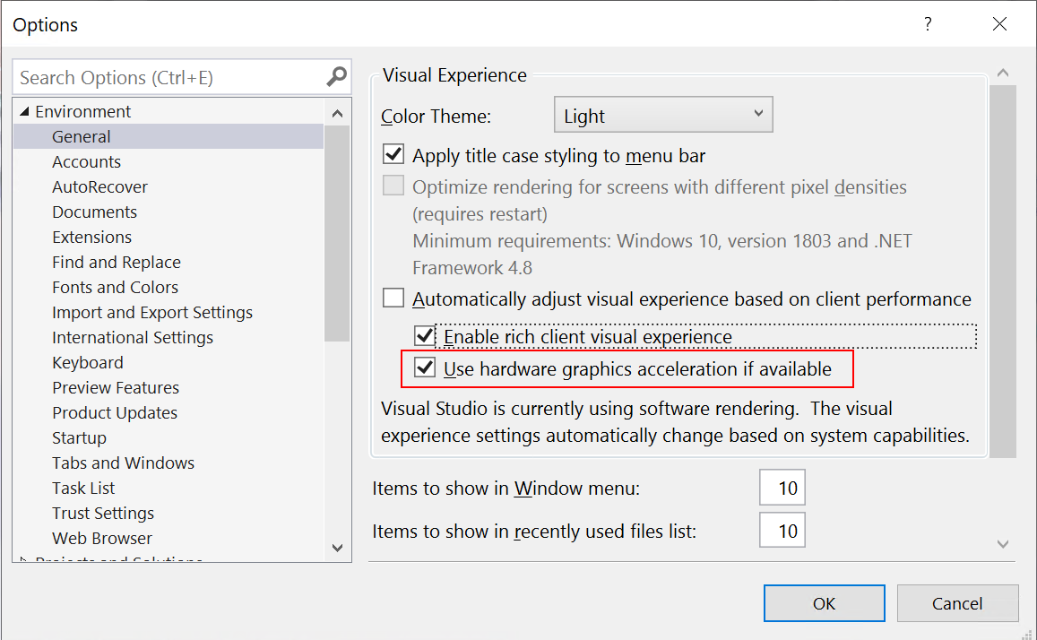Click the search magnifier icon

[x=337, y=77]
